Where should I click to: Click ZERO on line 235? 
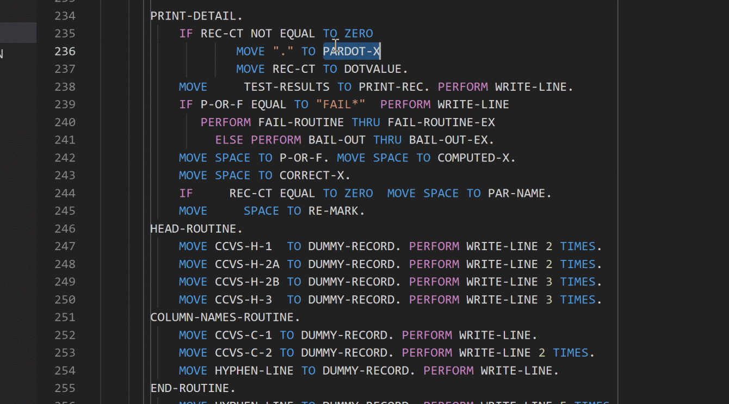pos(359,34)
